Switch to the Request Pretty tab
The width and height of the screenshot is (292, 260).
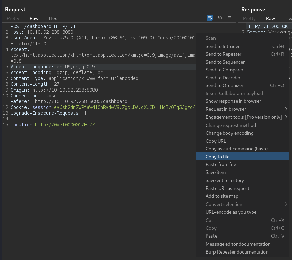tap(13, 18)
